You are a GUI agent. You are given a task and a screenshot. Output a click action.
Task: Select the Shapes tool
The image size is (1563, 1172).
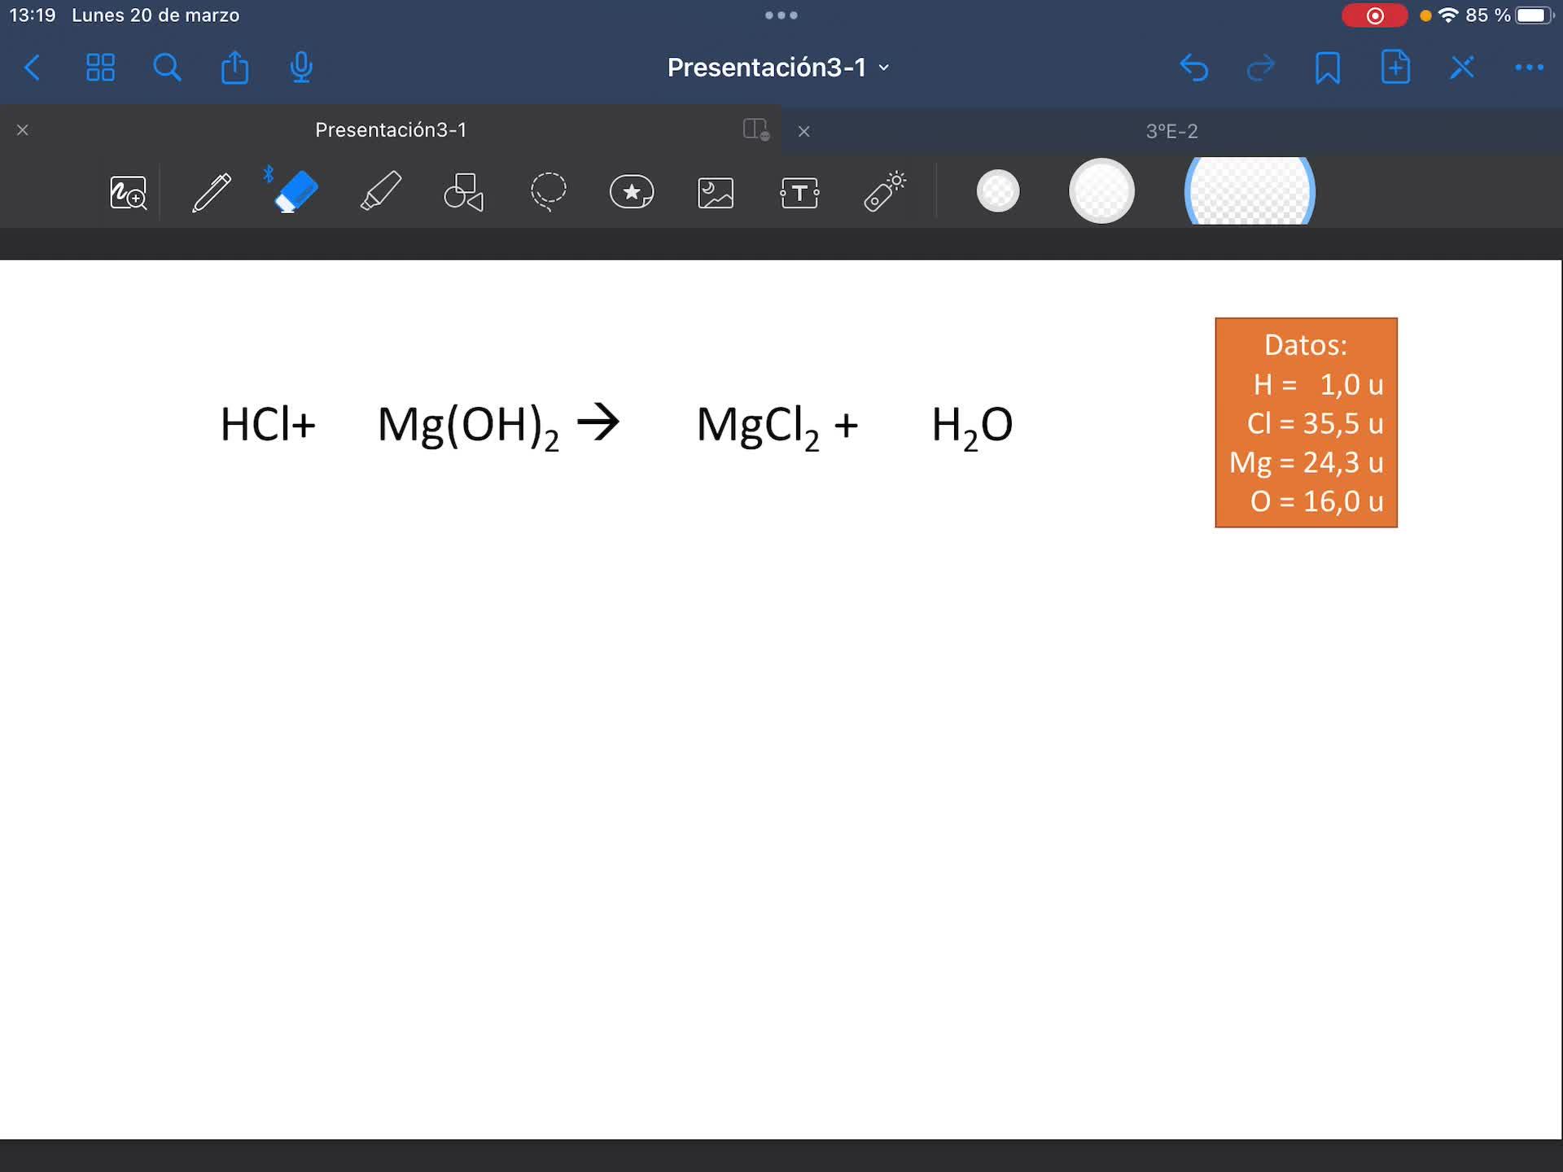(x=464, y=193)
